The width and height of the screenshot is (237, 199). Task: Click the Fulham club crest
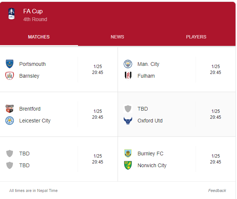(x=128, y=76)
